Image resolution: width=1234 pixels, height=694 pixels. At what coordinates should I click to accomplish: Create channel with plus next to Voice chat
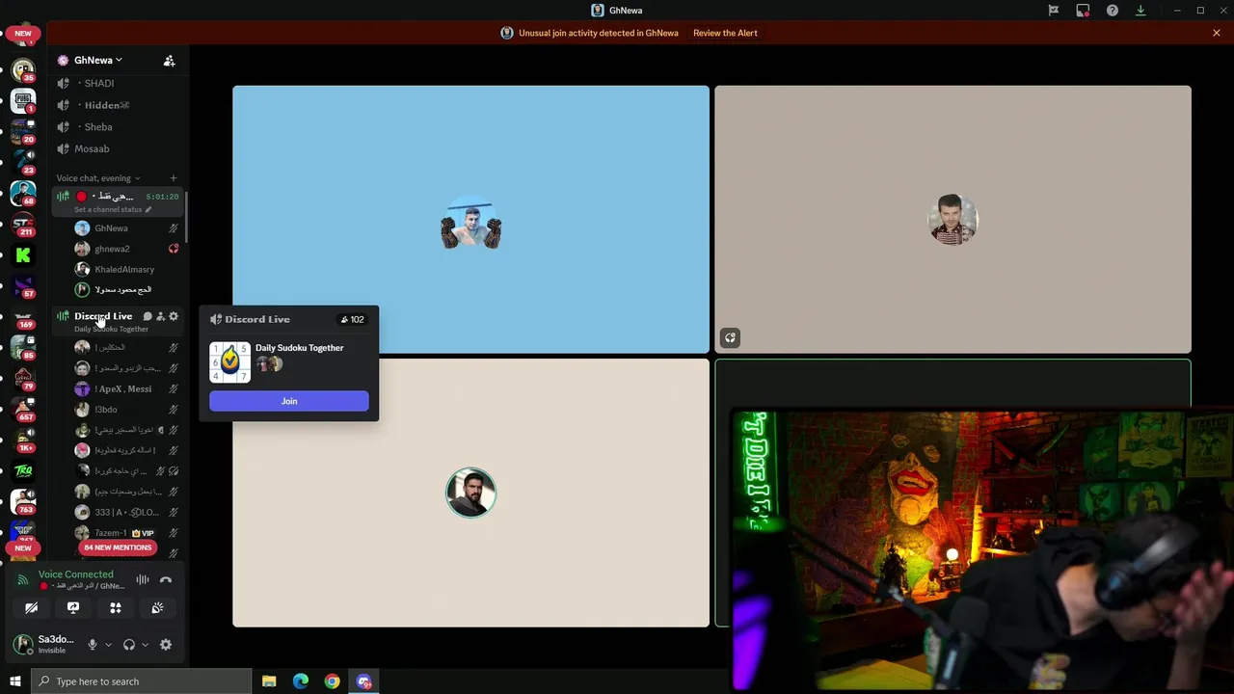[174, 178]
